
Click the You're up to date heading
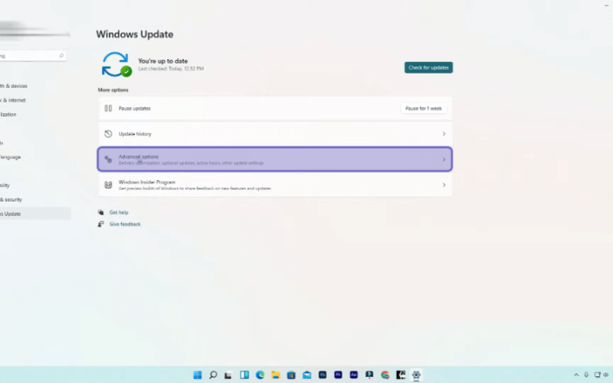tap(162, 61)
